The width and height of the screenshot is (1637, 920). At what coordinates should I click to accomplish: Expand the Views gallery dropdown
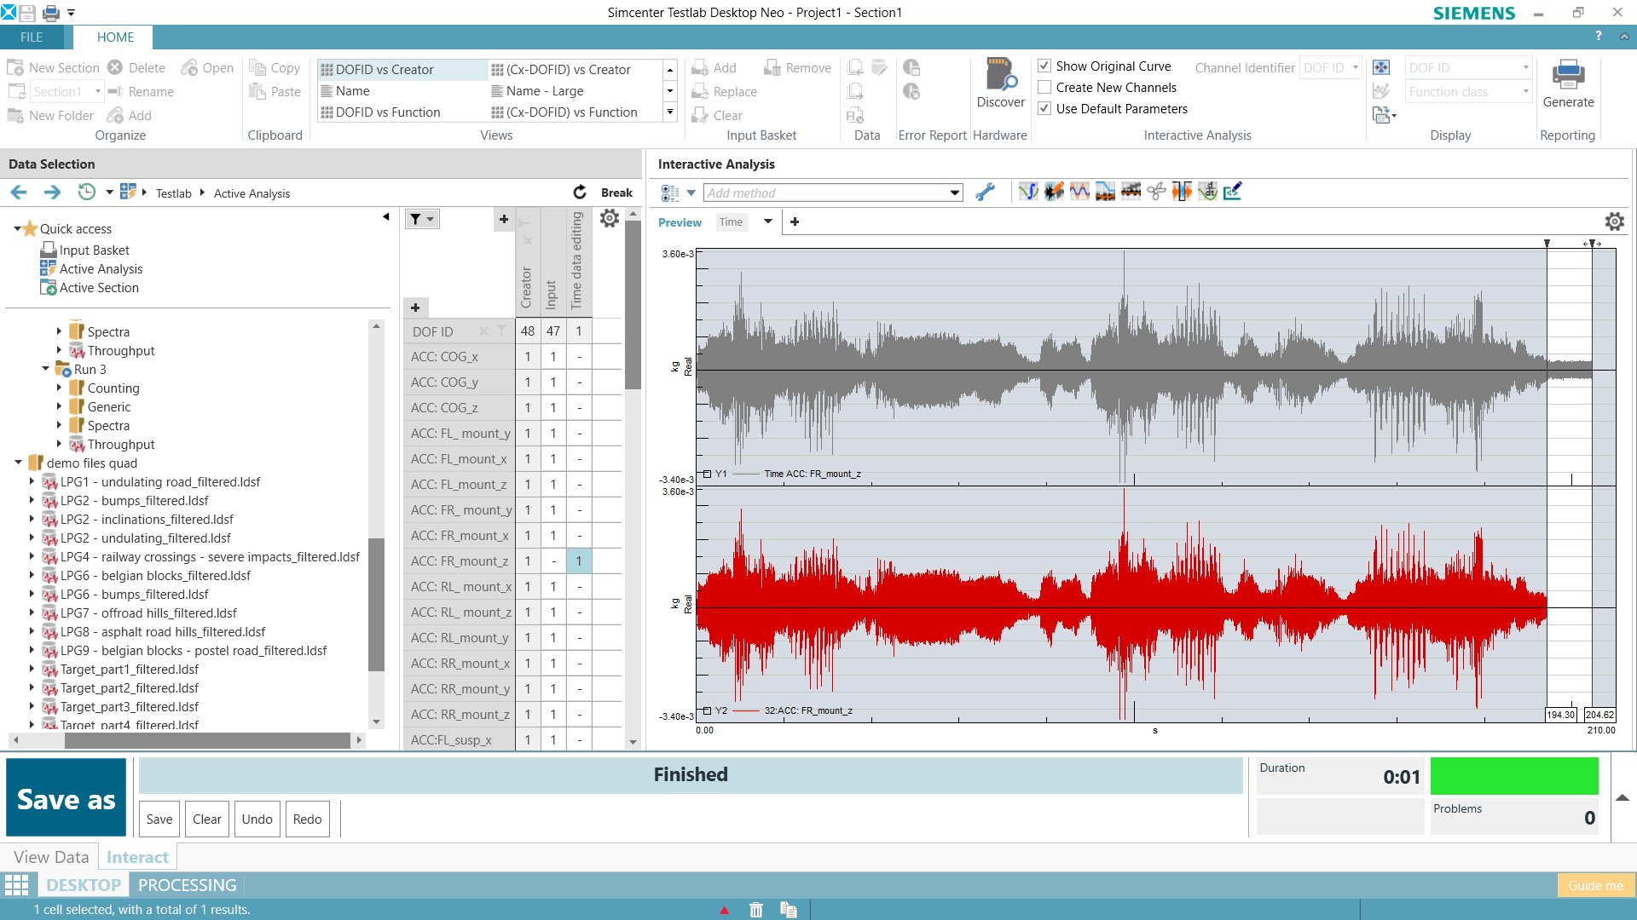pyautogui.click(x=670, y=112)
